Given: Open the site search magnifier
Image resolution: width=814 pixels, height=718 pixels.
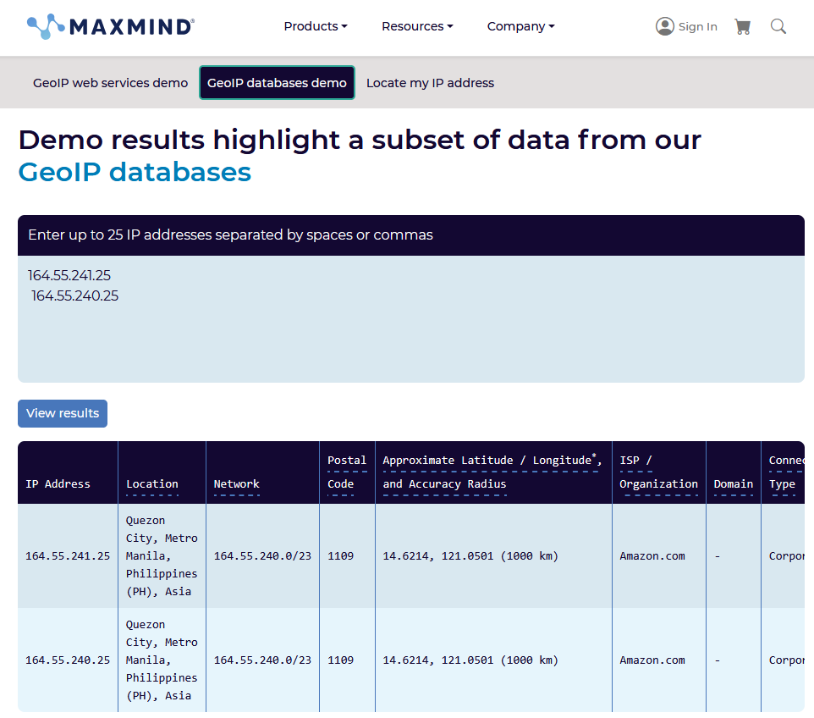Looking at the screenshot, I should tap(778, 26).
